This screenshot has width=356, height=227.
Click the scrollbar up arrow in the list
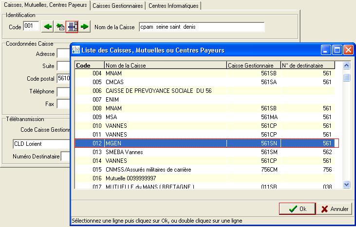coord(346,66)
